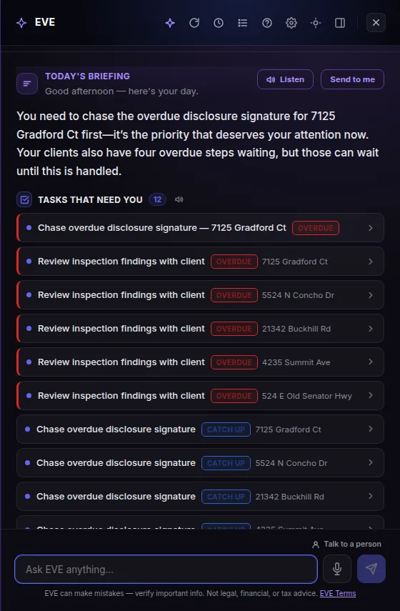Open the help question mark icon
This screenshot has width=400, height=611.
click(267, 23)
